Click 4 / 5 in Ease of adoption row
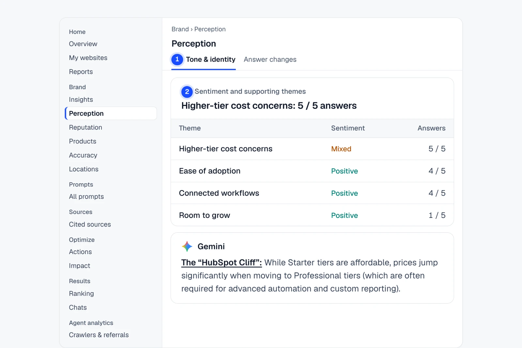This screenshot has width=522, height=348. point(437,171)
